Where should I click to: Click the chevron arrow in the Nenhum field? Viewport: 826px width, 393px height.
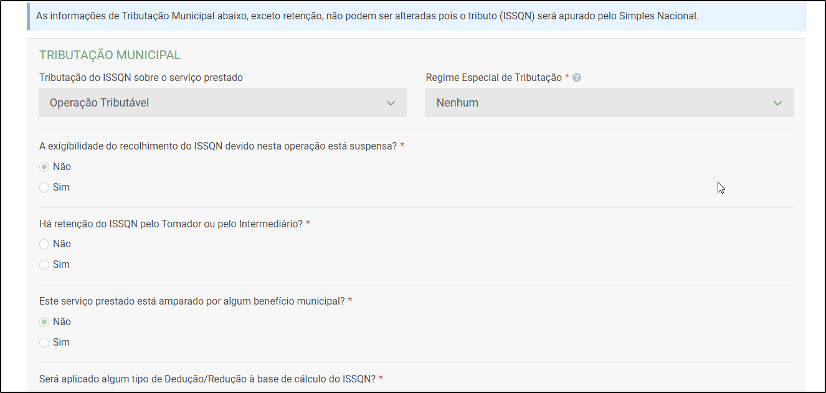coord(777,103)
